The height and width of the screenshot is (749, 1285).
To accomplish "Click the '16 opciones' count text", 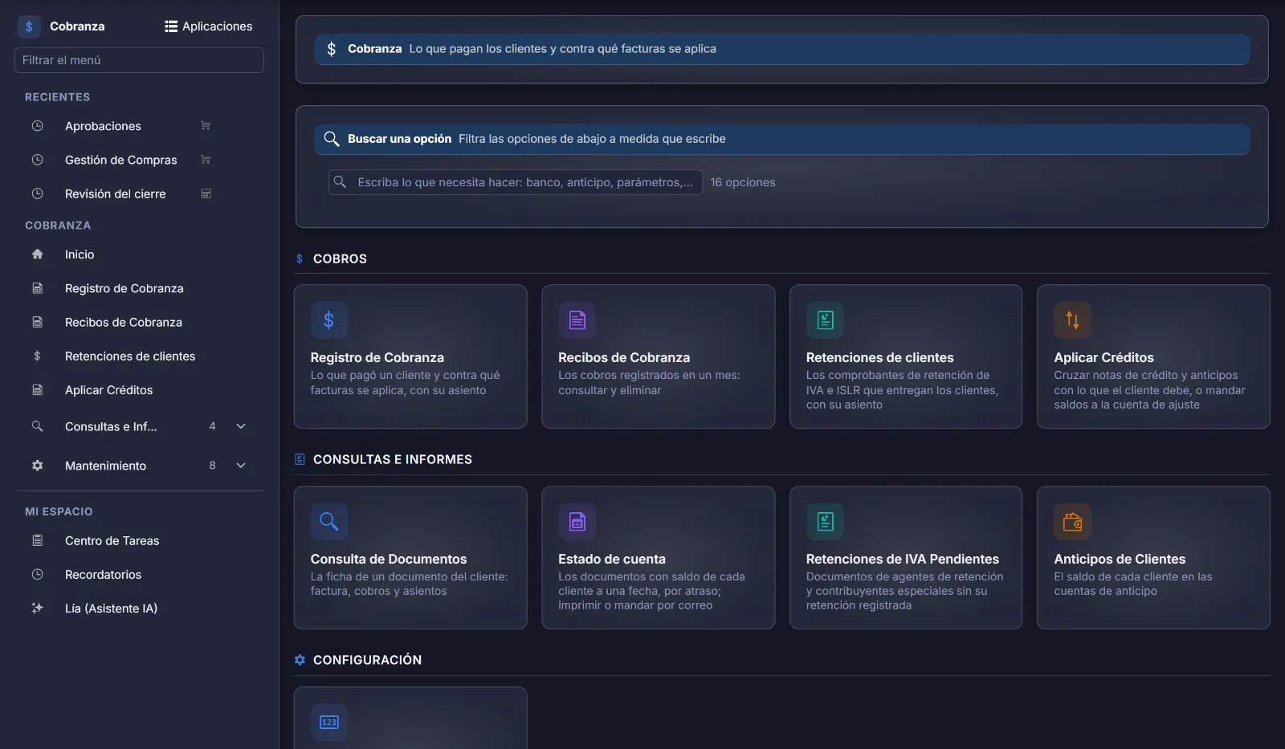I will 743,182.
